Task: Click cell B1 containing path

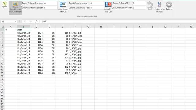Action: click(24, 30)
